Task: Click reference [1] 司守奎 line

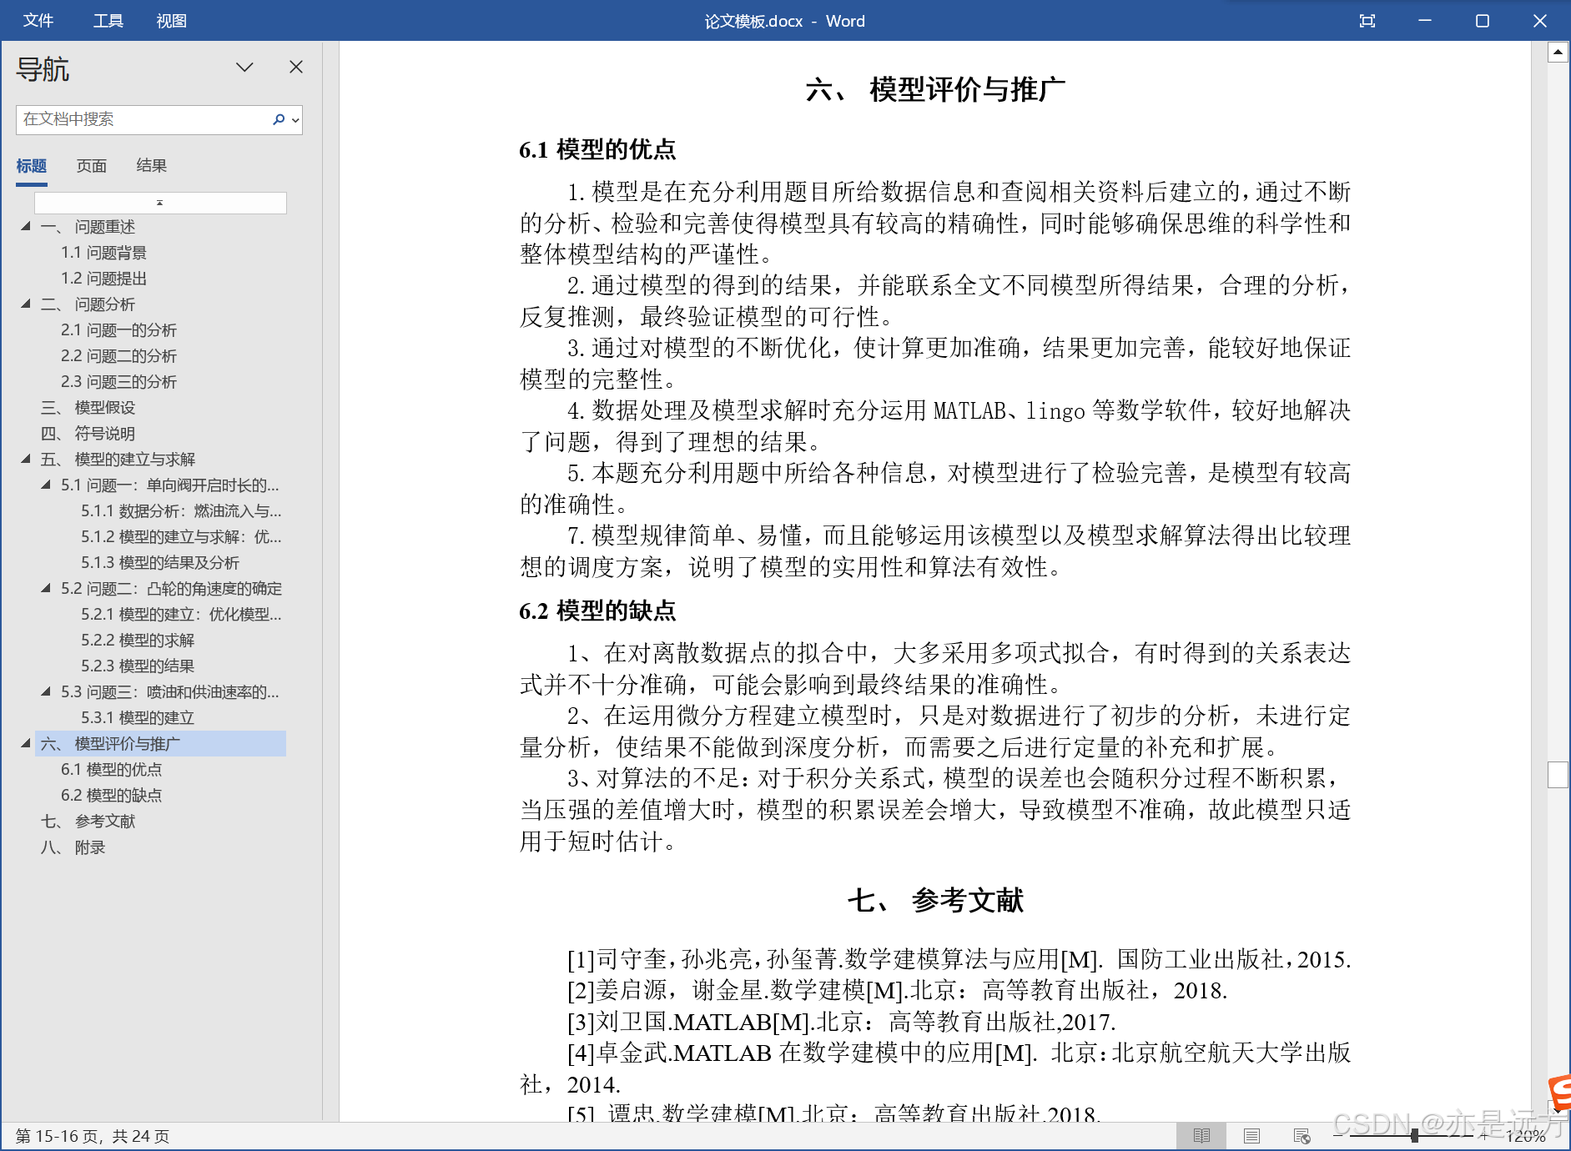Action: (x=959, y=960)
